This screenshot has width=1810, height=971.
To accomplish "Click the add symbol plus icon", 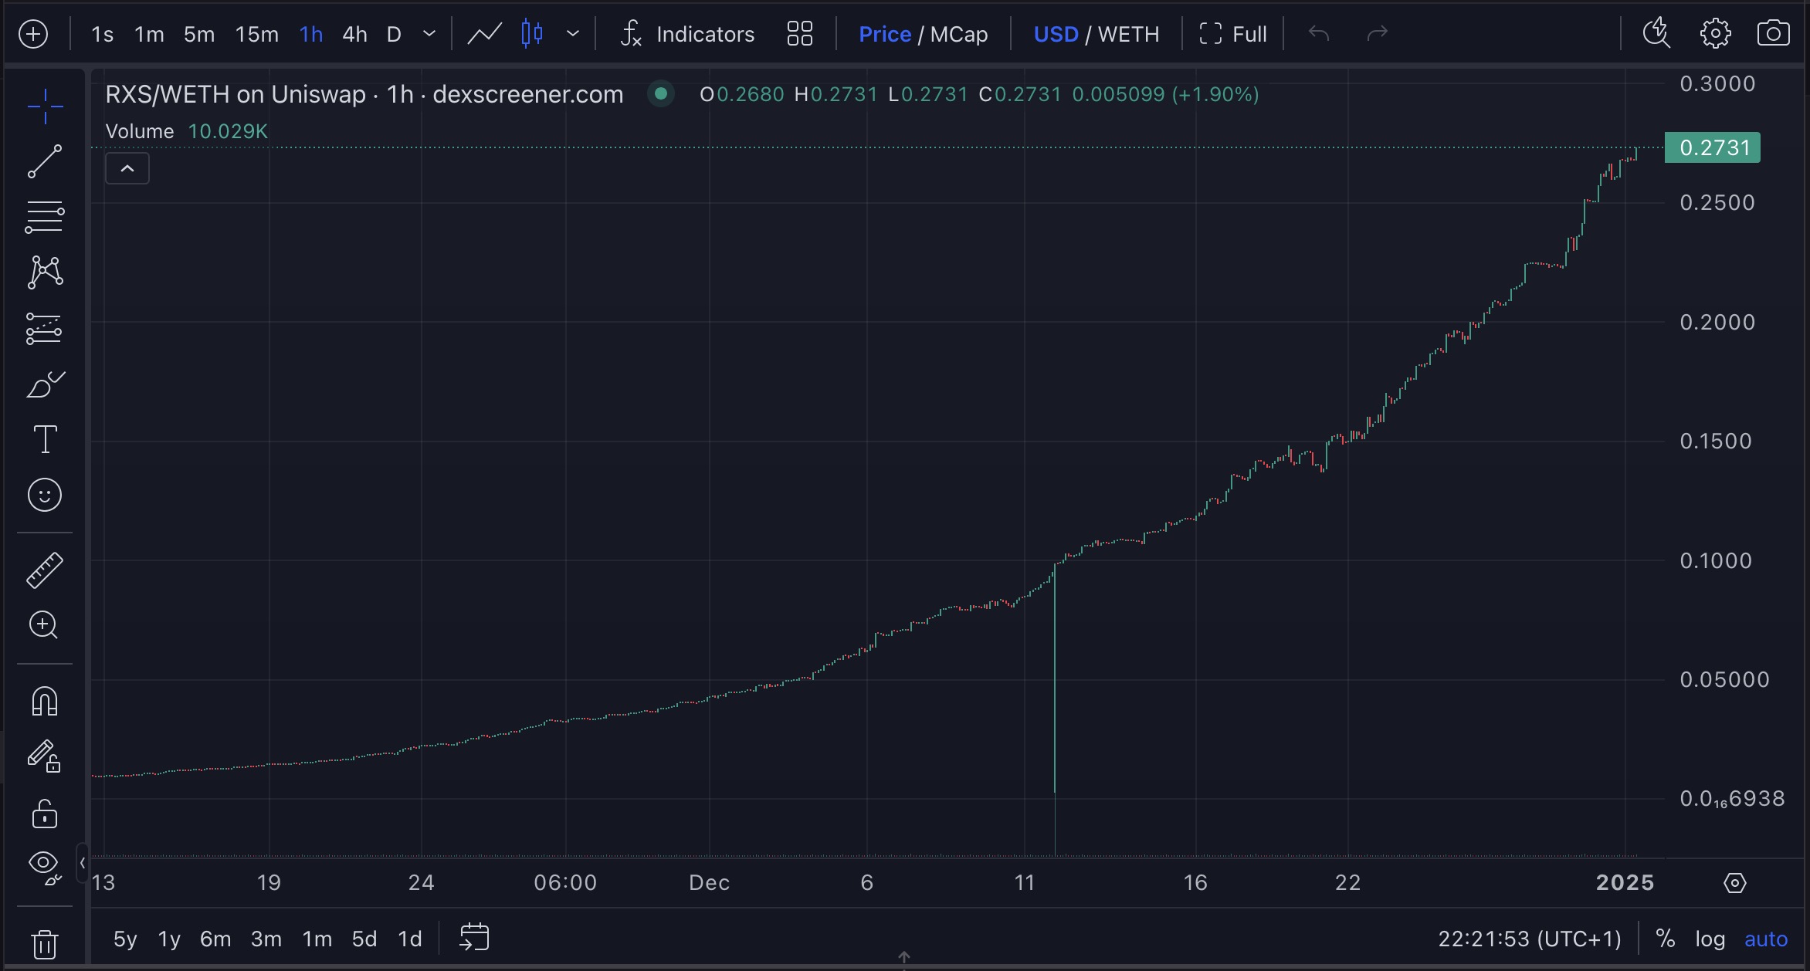I will click(x=33, y=34).
